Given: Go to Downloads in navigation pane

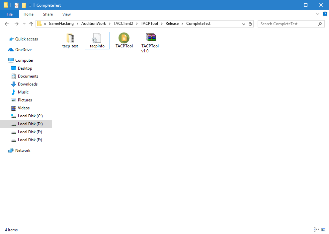Looking at the screenshot, I should 28,84.
